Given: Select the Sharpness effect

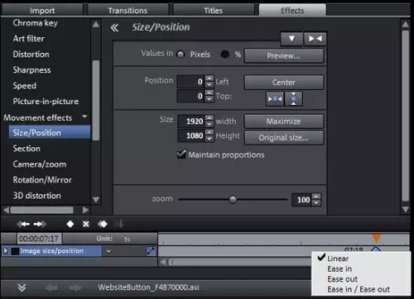Looking at the screenshot, I should pyautogui.click(x=32, y=70).
